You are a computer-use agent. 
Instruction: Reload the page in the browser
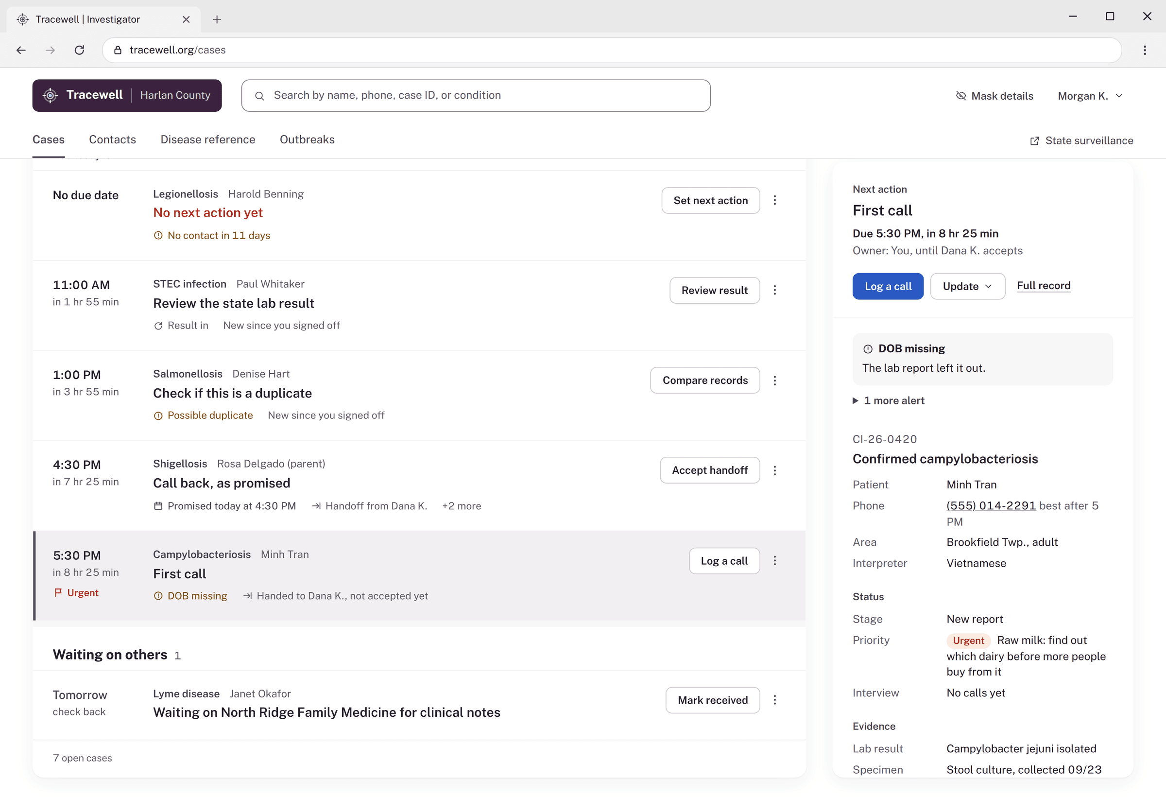(79, 50)
